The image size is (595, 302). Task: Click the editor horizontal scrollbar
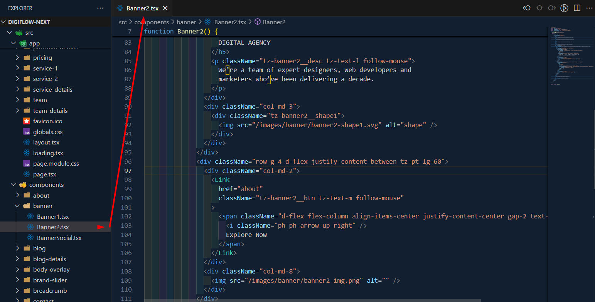tap(312, 300)
